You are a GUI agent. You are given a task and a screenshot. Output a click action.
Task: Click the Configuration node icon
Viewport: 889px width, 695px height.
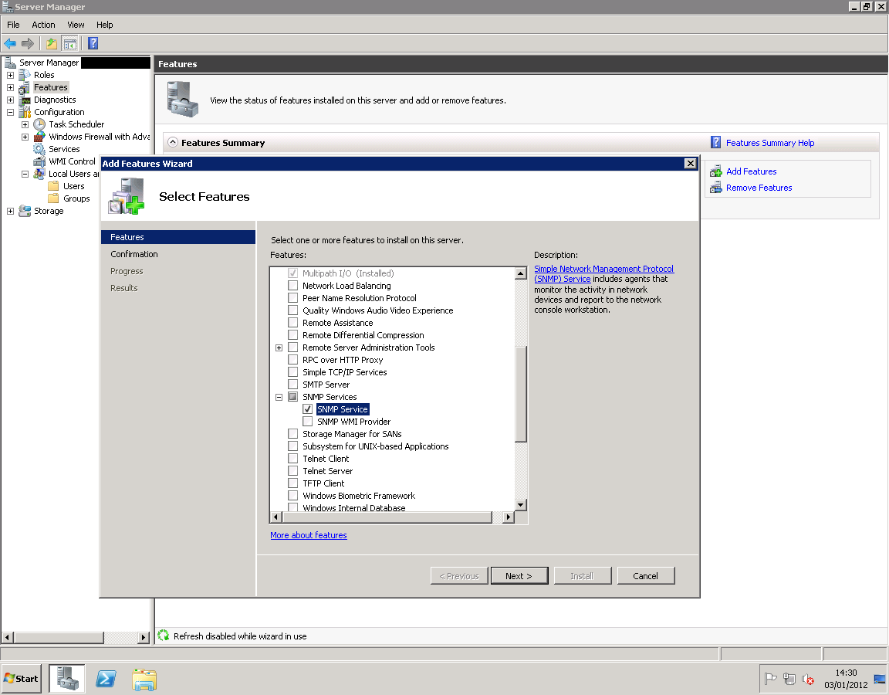[x=25, y=112]
